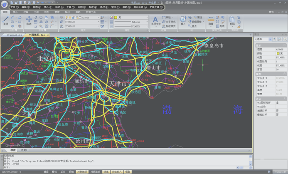Image resolution: width=288 pixels, height=174 pixels.
Task: Toggle 栅格 grid display in status bar
Action: point(54,172)
